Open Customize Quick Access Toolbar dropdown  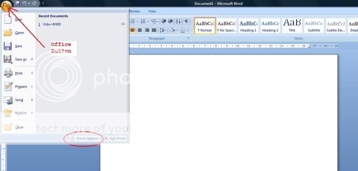[43, 3]
